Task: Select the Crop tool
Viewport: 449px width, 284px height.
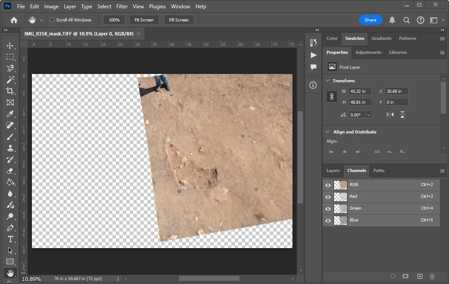Action: (10, 91)
